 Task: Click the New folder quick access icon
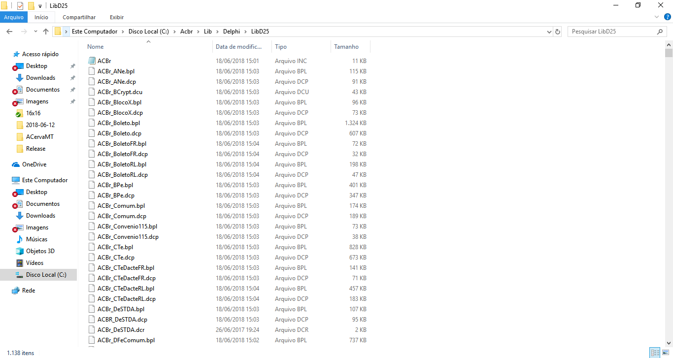pos(31,5)
